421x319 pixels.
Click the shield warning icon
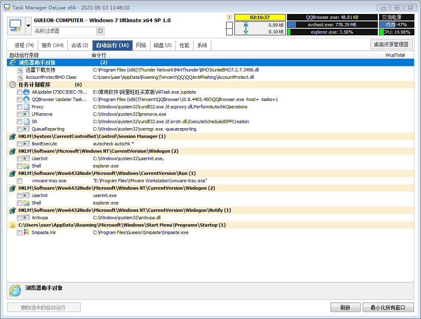coord(229,17)
